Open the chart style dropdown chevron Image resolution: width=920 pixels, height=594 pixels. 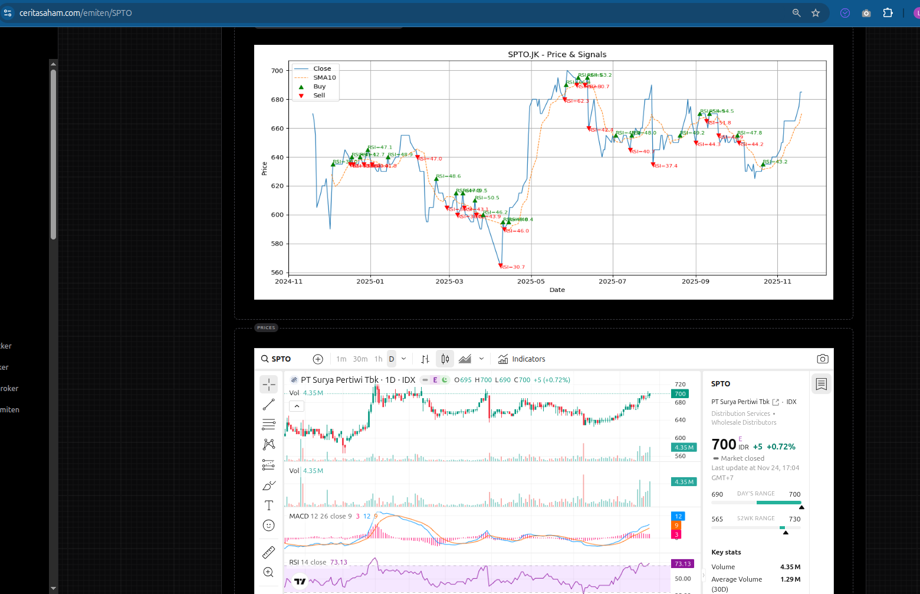[482, 359]
